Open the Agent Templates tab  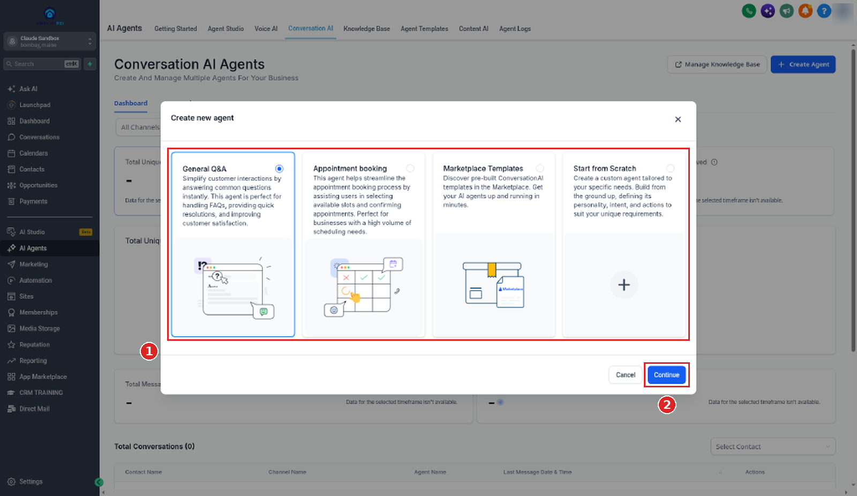click(424, 29)
